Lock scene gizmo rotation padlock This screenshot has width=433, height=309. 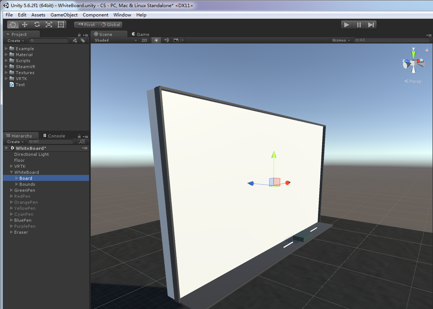coord(427,50)
